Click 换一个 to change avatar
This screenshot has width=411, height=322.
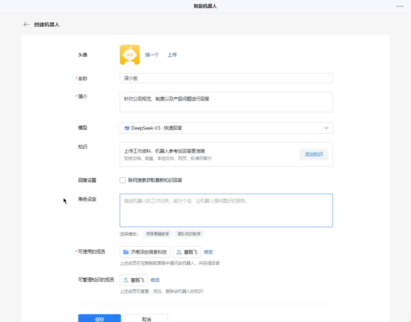pos(152,55)
